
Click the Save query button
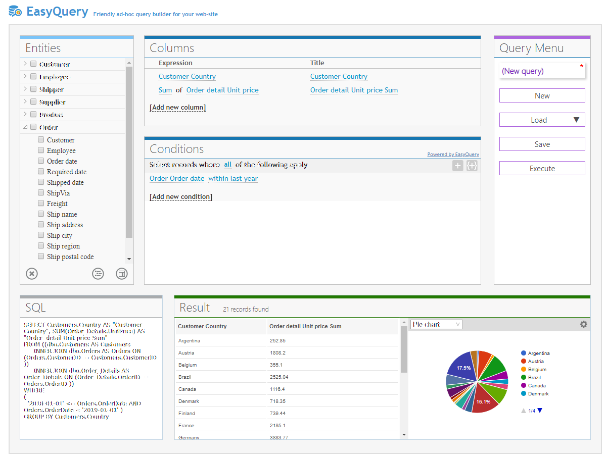pos(542,144)
